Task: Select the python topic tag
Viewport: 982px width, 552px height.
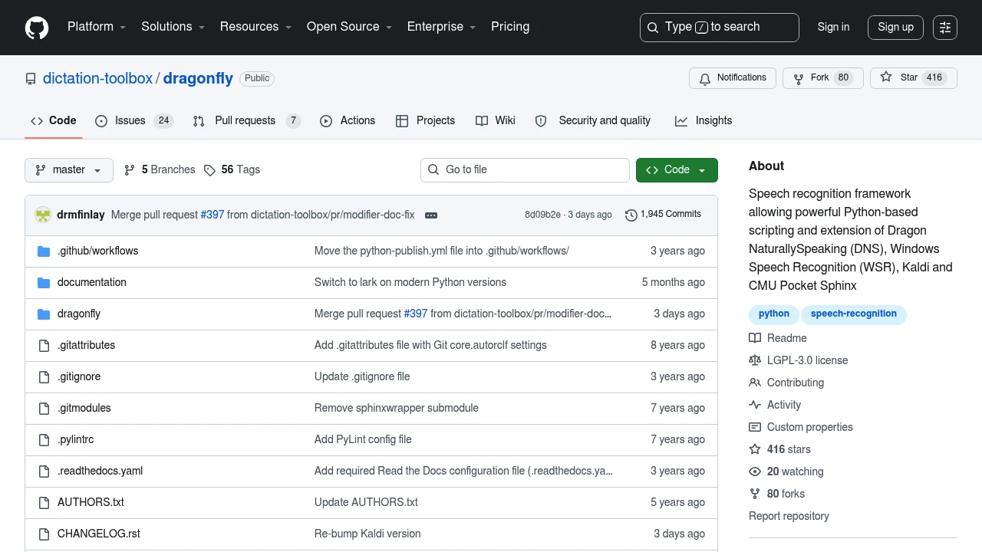Action: point(774,314)
